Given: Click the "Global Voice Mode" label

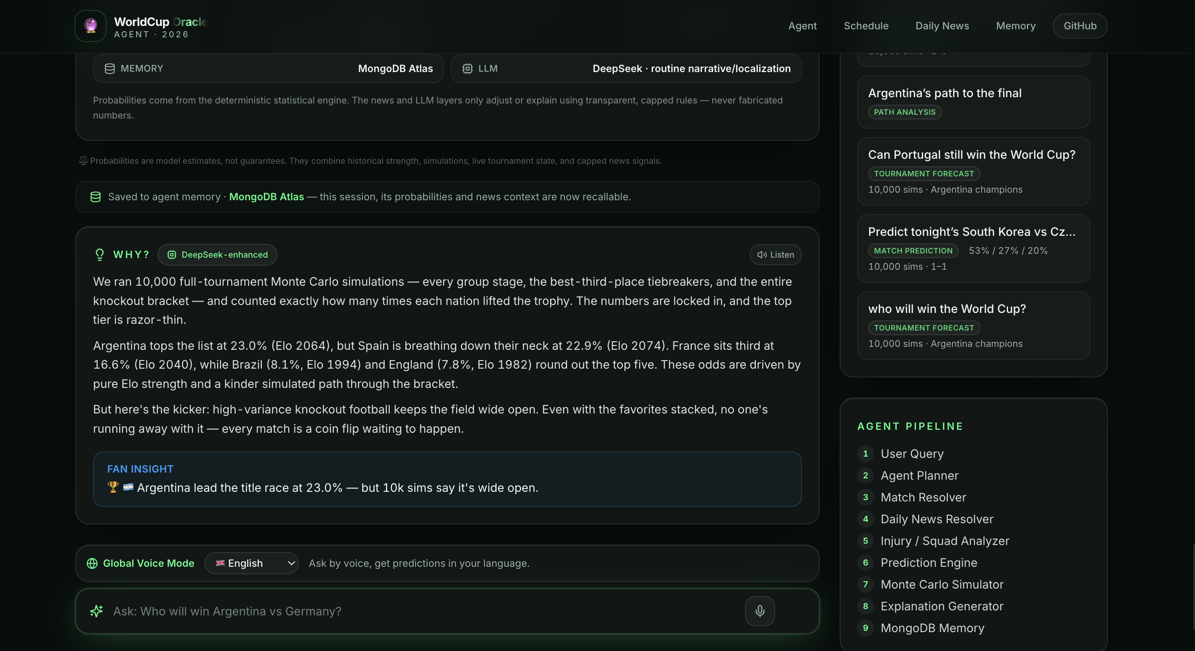Looking at the screenshot, I should point(148,563).
